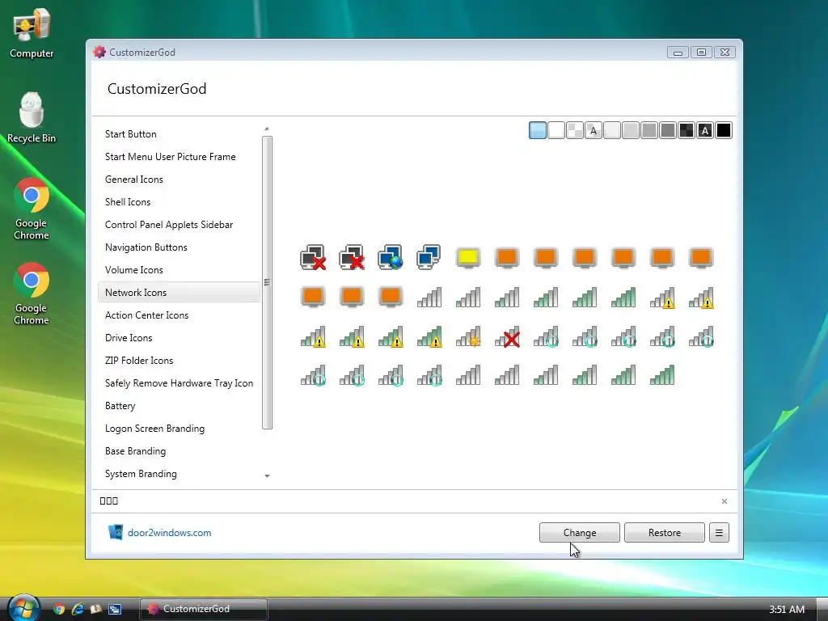This screenshot has width=828, height=621.
Task: Dismiss the message bar with the small x
Action: (724, 501)
